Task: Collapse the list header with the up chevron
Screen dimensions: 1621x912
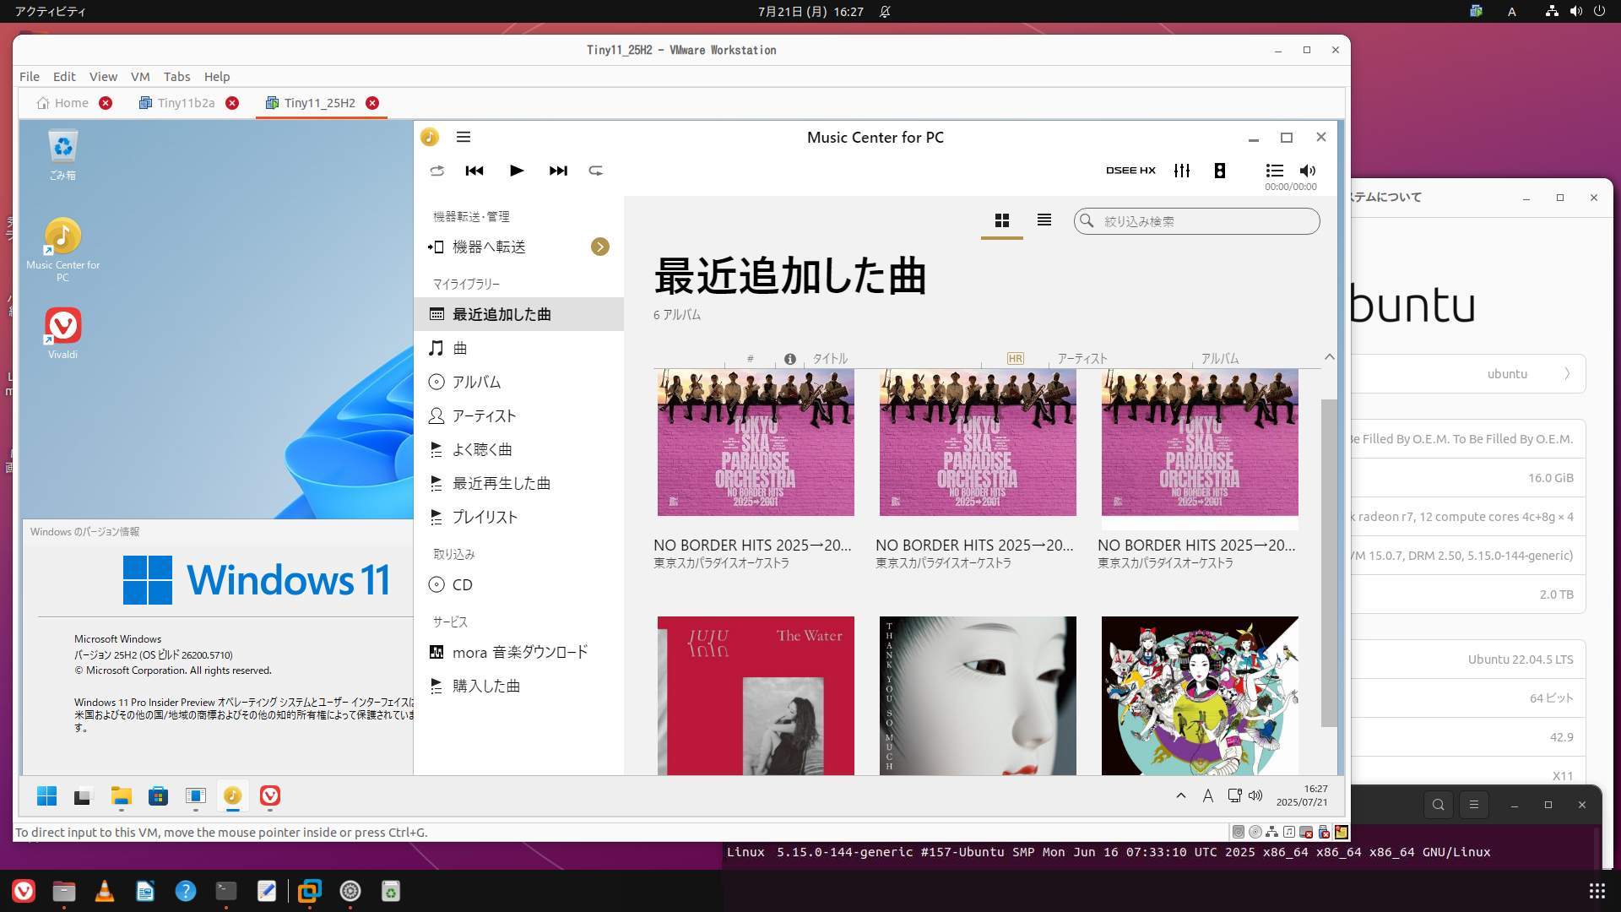Action: click(1330, 357)
